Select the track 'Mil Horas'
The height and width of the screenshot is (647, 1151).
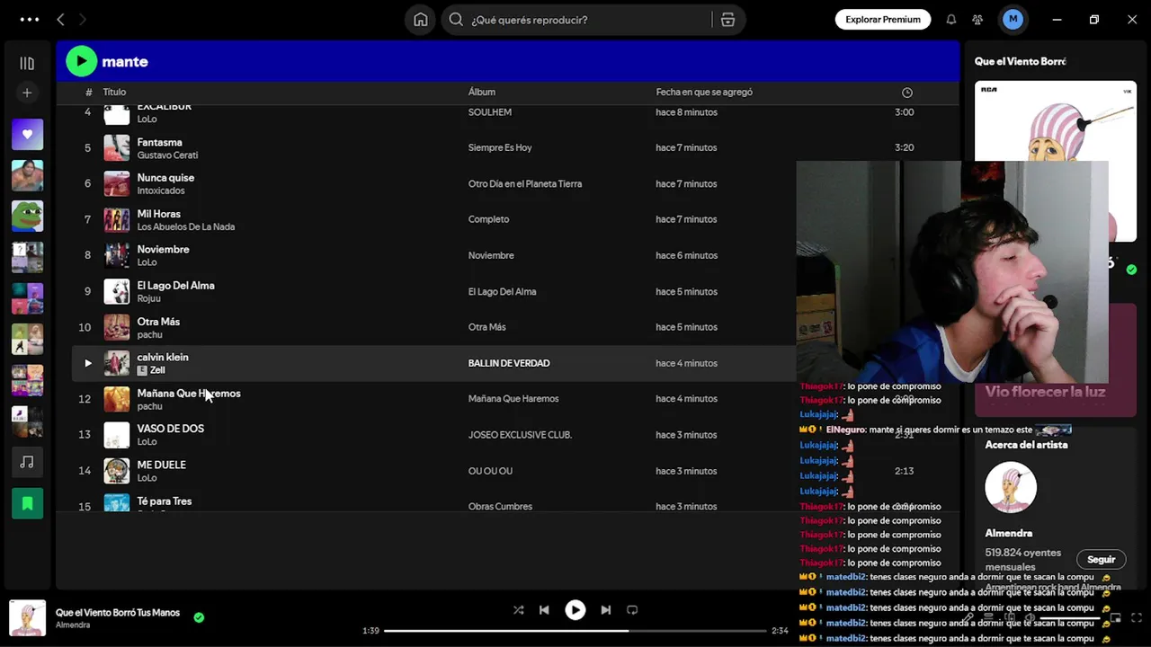[158, 214]
